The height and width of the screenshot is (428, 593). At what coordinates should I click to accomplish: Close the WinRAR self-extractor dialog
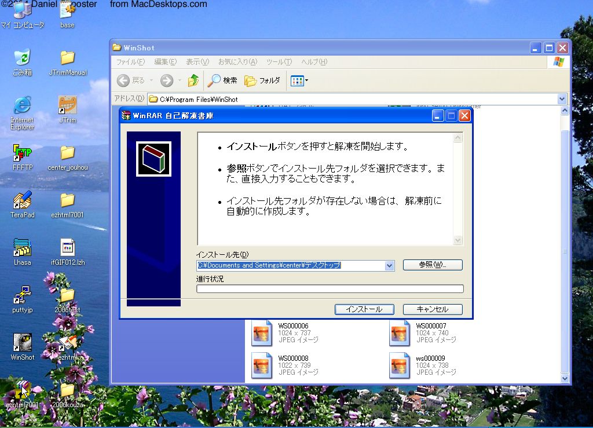[x=465, y=116]
